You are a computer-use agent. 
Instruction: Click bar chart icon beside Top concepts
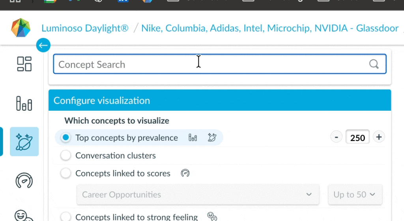[193, 137]
